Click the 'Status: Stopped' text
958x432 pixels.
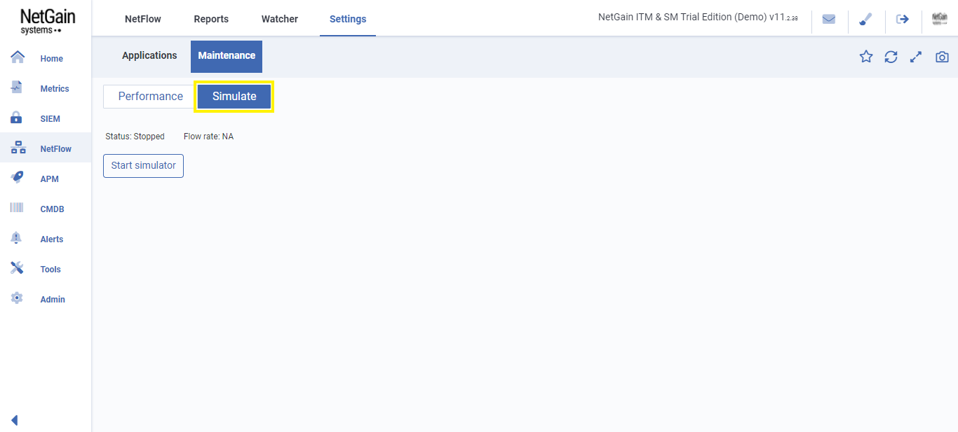pos(135,137)
